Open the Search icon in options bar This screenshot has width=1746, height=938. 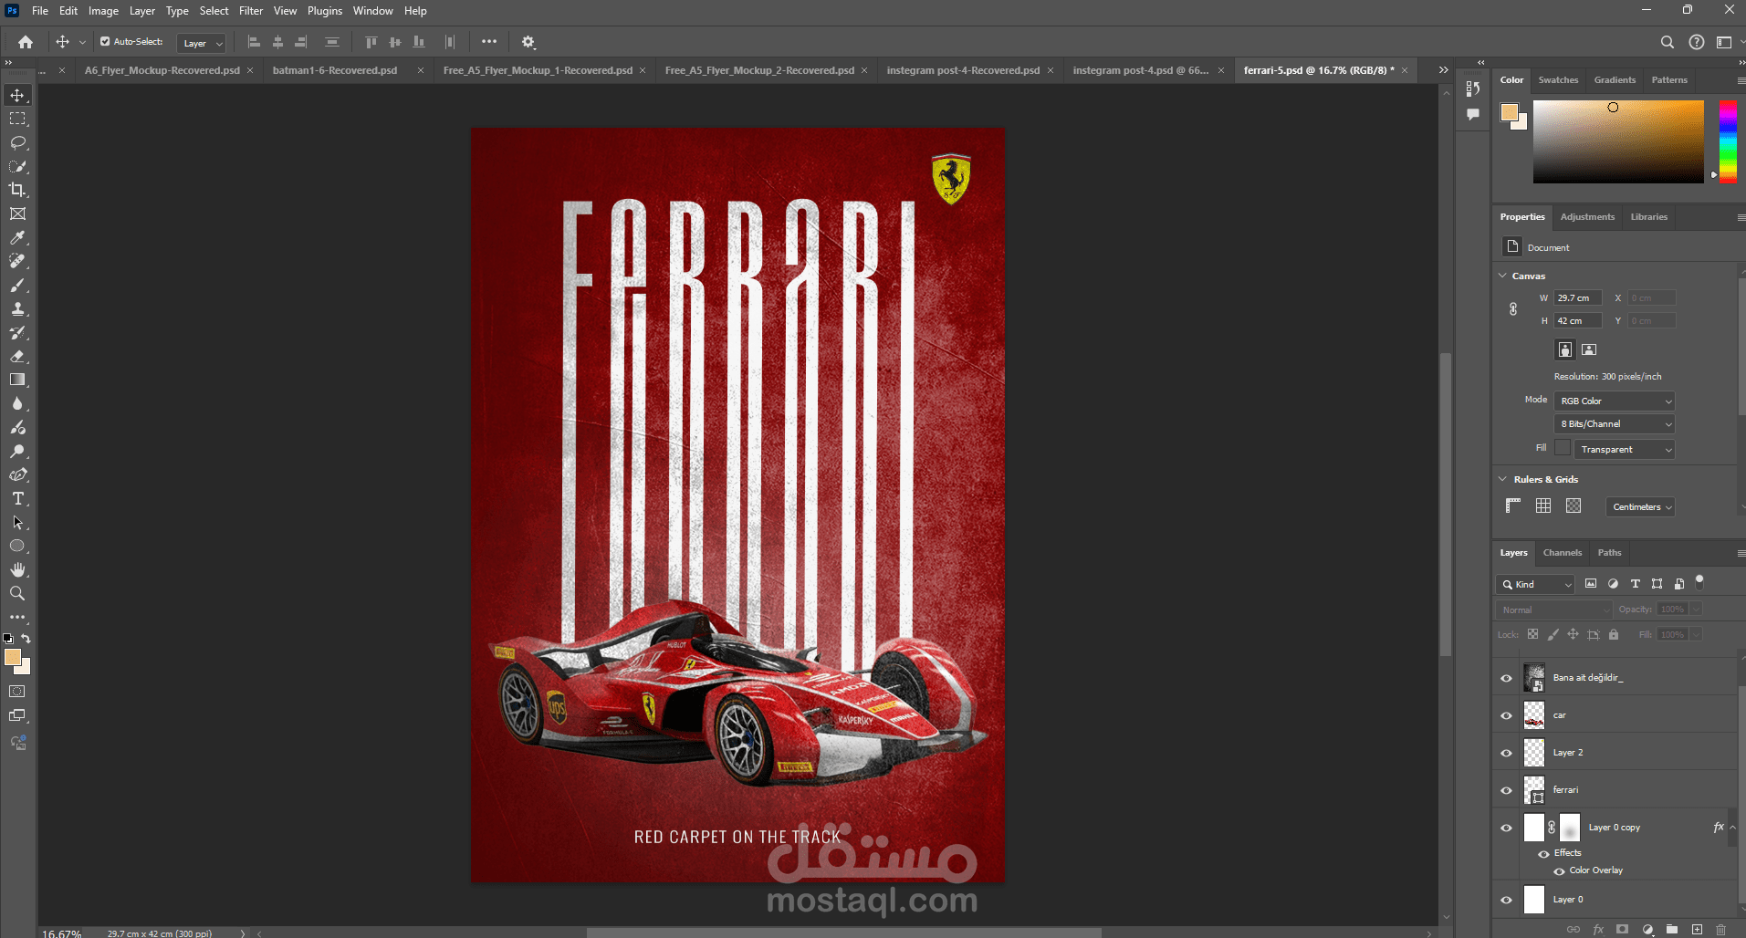click(x=1667, y=42)
